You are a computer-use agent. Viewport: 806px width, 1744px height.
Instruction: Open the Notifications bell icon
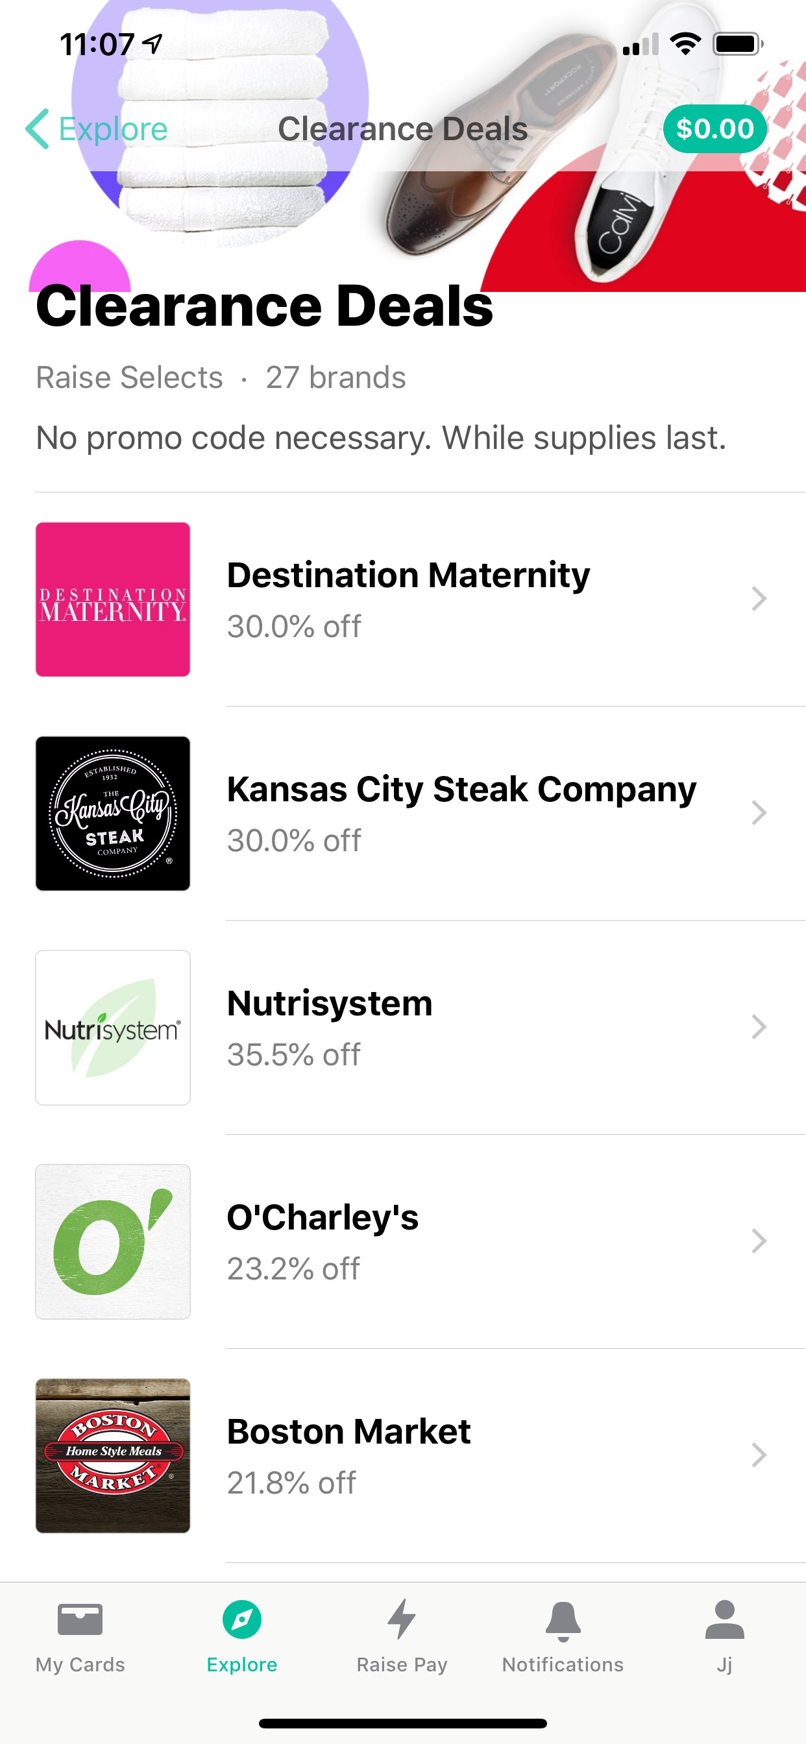[563, 1621]
